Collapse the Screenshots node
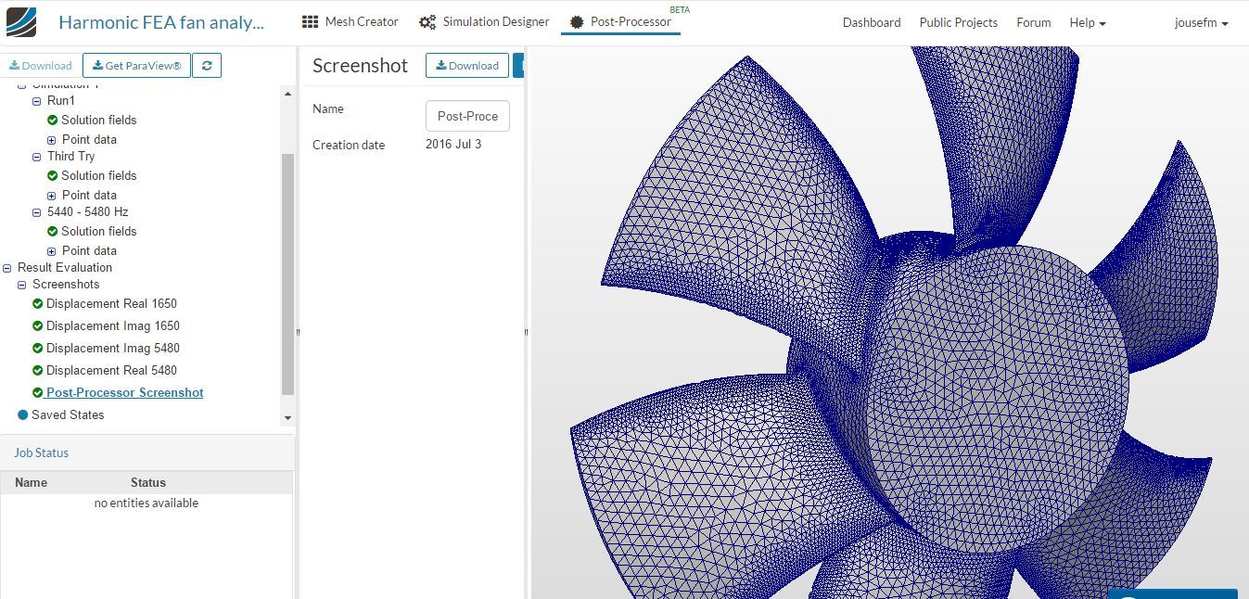Viewport: 1249px width, 599px height. click(22, 285)
